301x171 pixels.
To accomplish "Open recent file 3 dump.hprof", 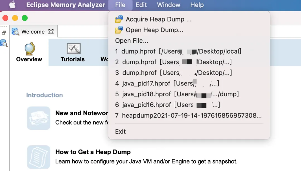I will click(189, 73).
